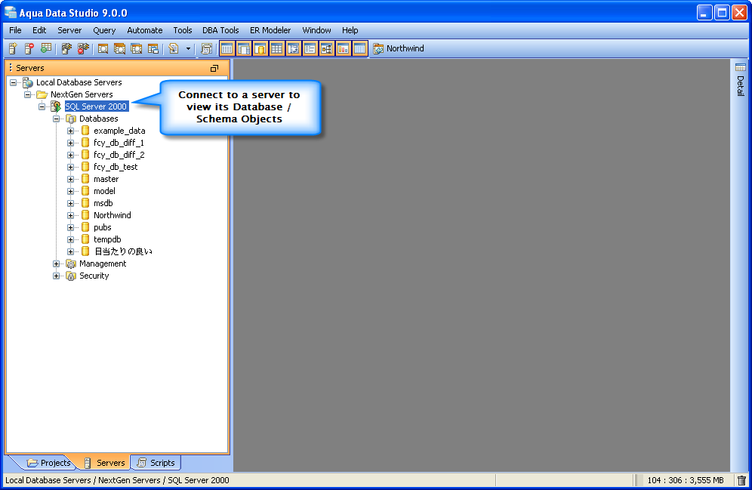
Task: Click the NextGen Servers folder icon
Action: (42, 94)
